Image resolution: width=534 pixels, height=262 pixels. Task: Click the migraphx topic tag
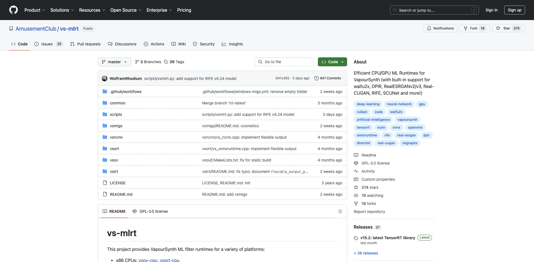(x=410, y=143)
